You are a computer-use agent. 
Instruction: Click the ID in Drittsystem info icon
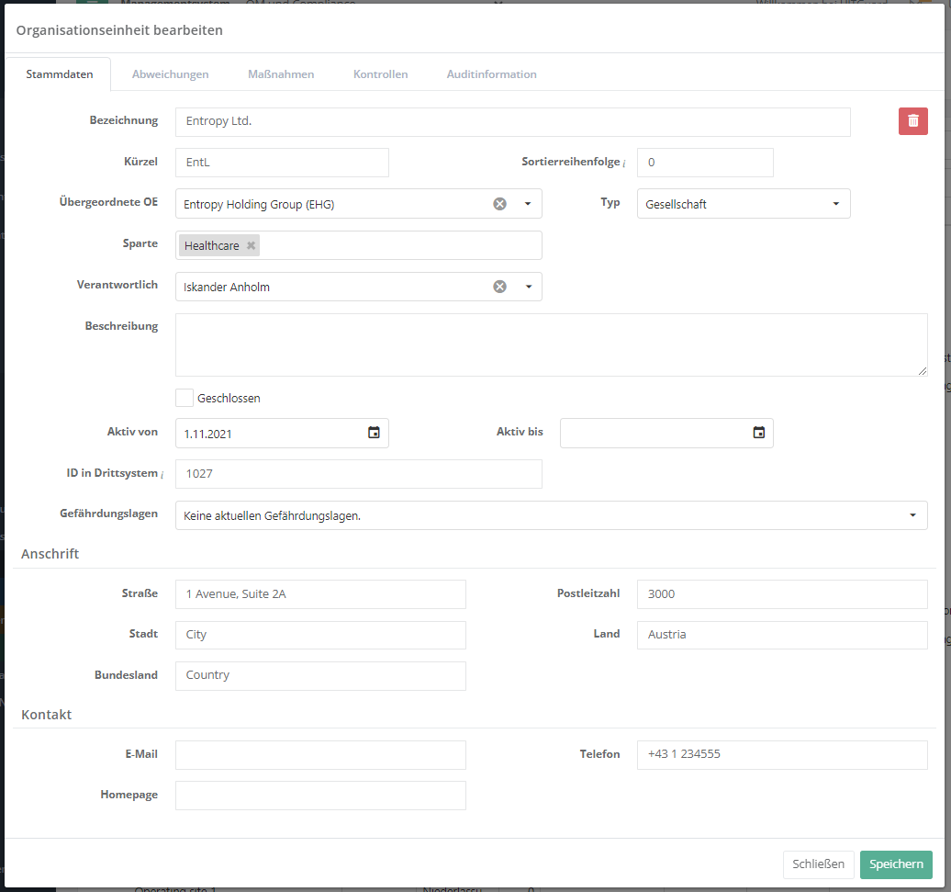[x=162, y=475]
